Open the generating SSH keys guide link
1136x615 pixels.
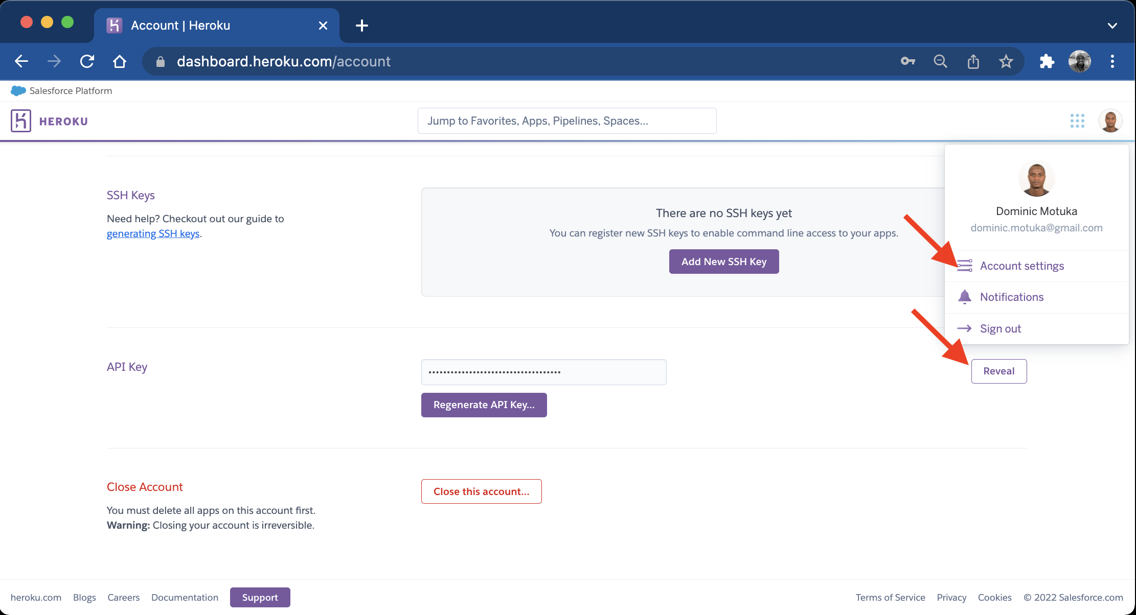tap(153, 233)
